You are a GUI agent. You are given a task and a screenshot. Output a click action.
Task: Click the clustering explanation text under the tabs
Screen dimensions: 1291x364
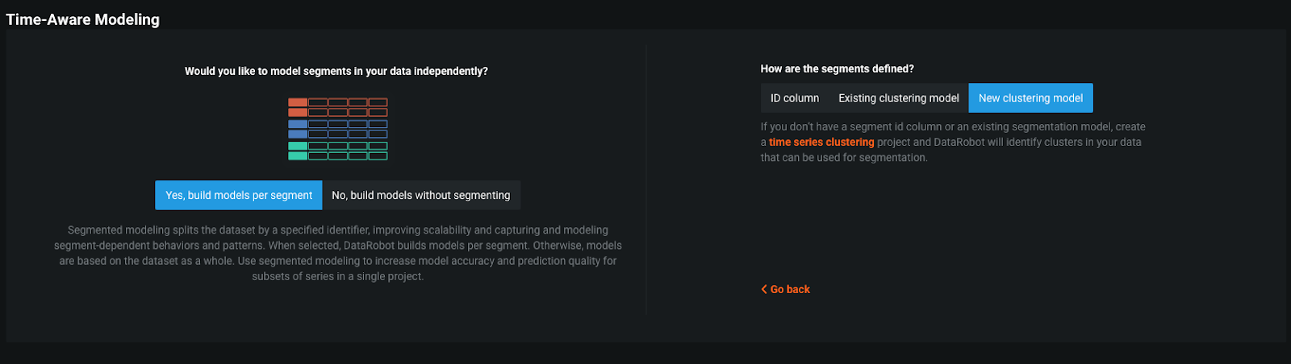coord(953,142)
